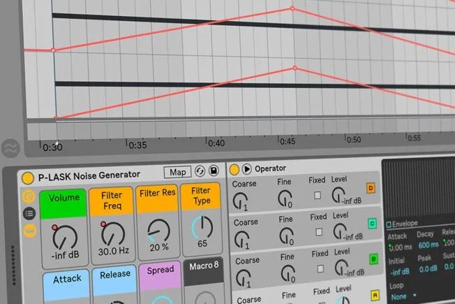
Task: Click the 0:50 time ruler marker
Action: 353,139
